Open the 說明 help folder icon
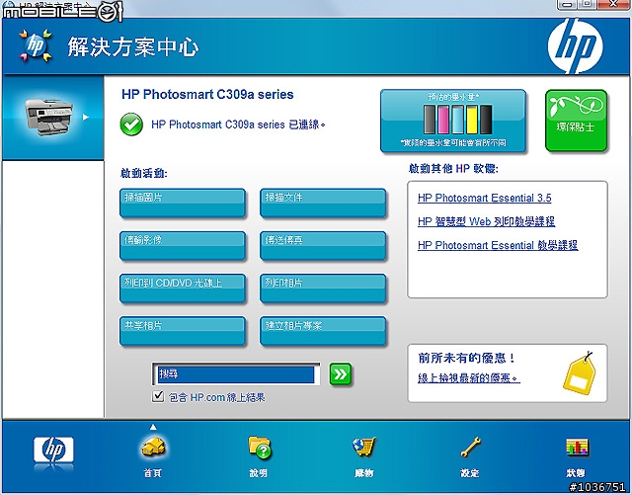 259,447
